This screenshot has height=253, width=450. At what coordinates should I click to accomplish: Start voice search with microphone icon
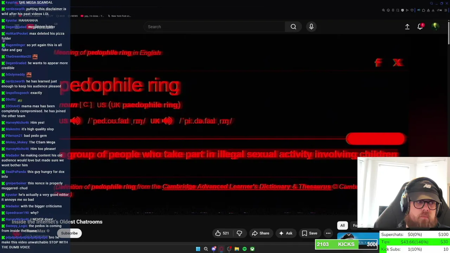coord(311,27)
